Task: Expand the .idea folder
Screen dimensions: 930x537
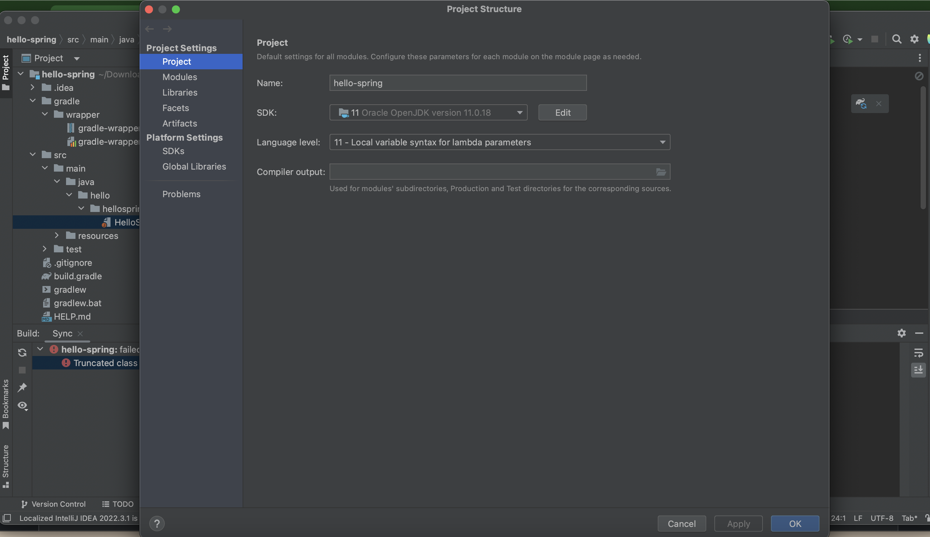Action: [x=32, y=87]
